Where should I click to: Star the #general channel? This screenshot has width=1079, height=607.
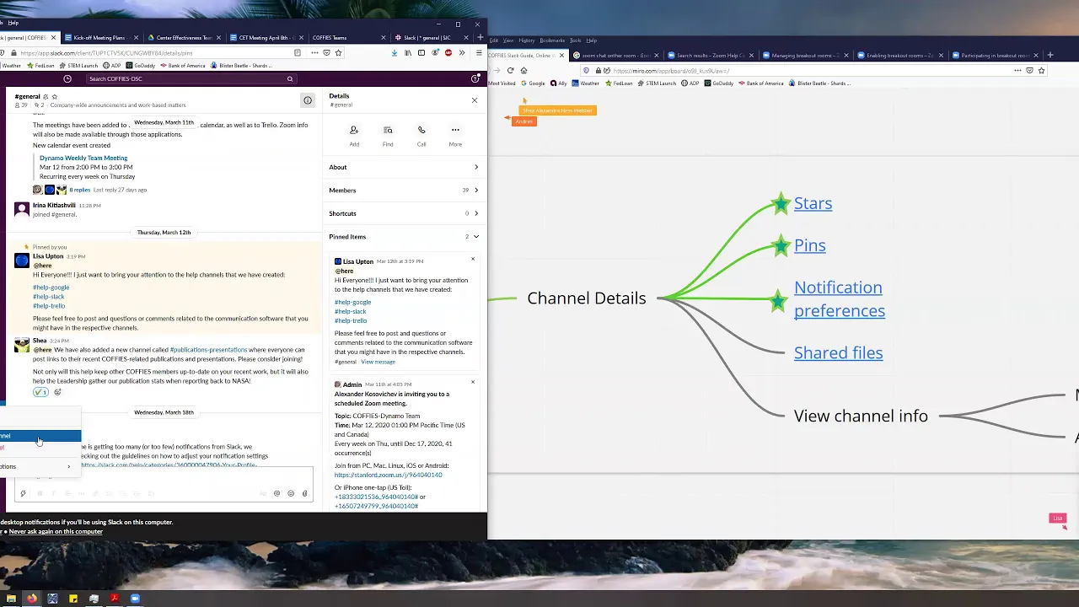point(55,96)
